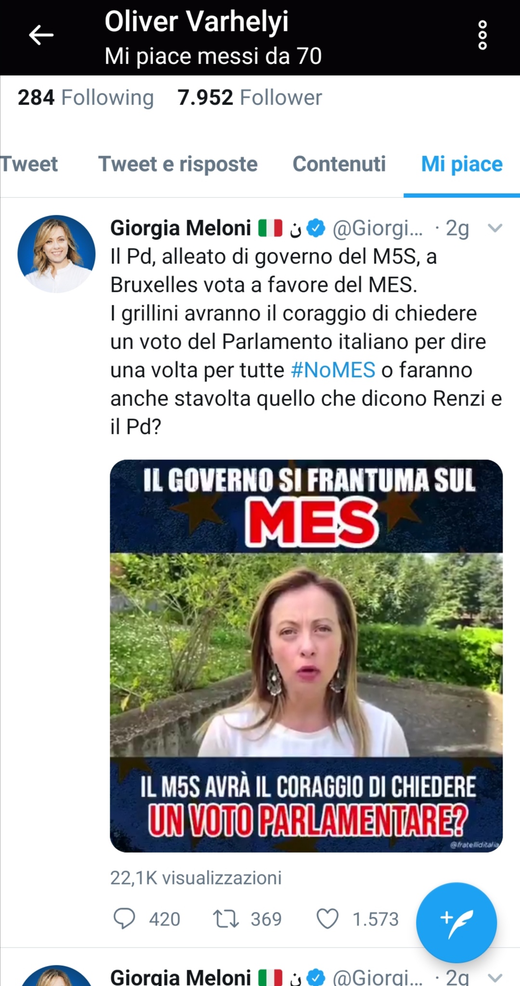
Task: Tap the reply speech bubble icon
Action: pos(124,918)
